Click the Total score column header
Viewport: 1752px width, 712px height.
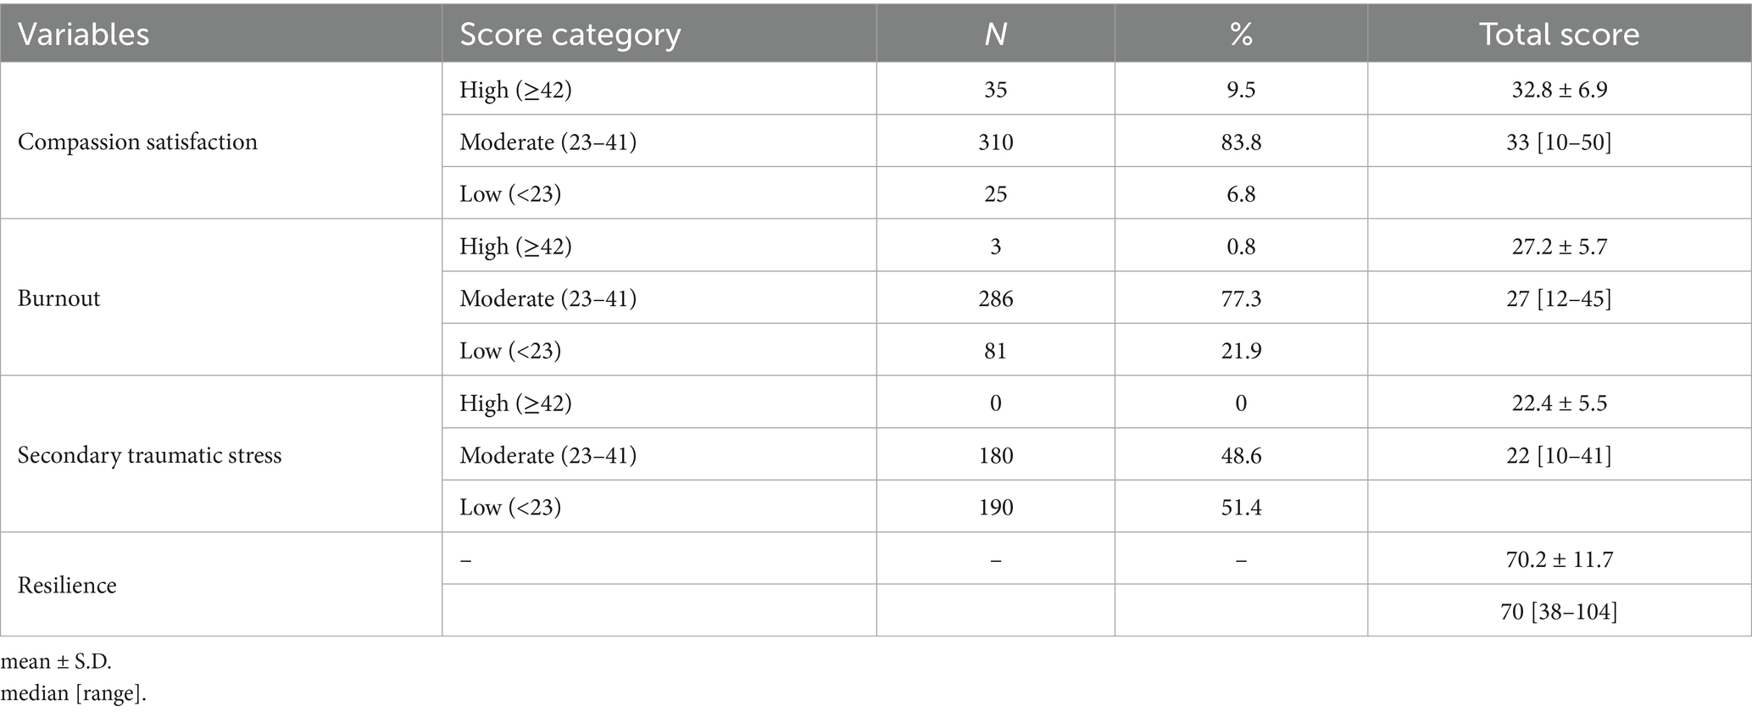pos(1559,34)
